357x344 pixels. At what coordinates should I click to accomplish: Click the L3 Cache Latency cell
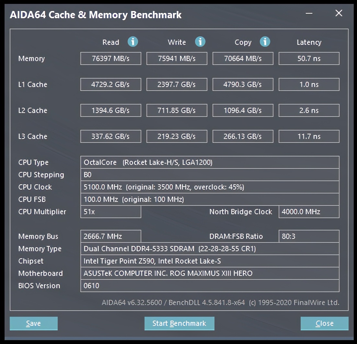tap(309, 136)
